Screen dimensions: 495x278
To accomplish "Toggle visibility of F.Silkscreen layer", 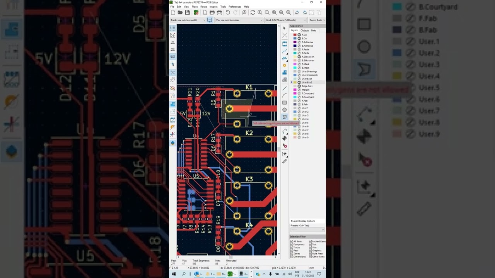I will (299, 57).
